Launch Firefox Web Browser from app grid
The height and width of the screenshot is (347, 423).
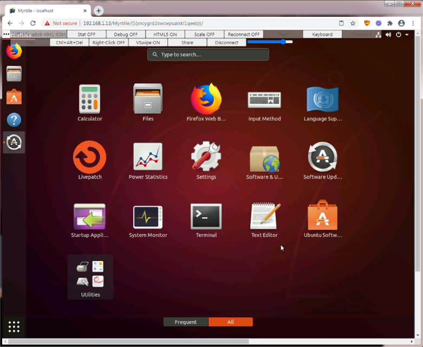(206, 102)
